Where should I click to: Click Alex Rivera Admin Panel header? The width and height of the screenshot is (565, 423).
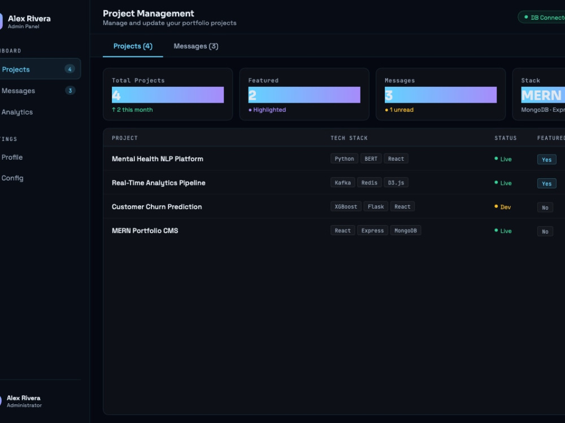point(26,21)
